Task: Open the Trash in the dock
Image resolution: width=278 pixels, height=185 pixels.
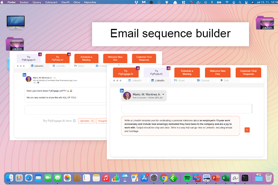Action: (x=269, y=178)
